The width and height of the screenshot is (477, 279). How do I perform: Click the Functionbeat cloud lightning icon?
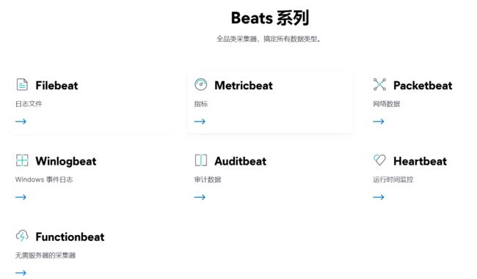22,236
